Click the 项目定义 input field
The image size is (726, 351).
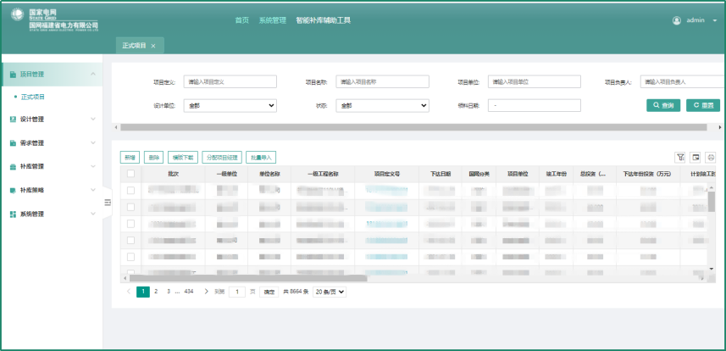[230, 82]
